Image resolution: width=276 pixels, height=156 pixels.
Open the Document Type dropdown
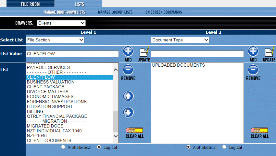pyautogui.click(x=180, y=40)
